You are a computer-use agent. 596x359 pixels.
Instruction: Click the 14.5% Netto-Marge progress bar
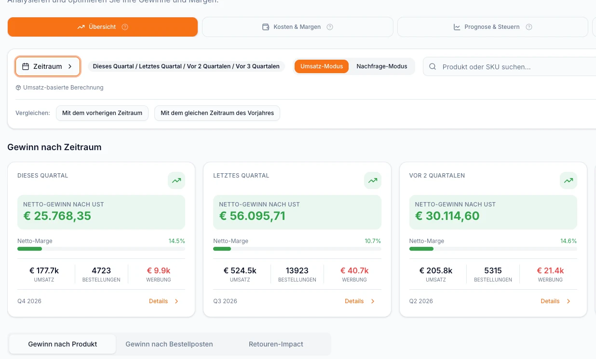click(x=101, y=249)
